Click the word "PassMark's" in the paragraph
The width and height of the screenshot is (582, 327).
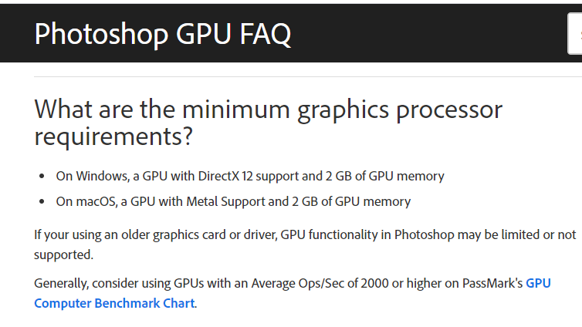tap(492, 283)
